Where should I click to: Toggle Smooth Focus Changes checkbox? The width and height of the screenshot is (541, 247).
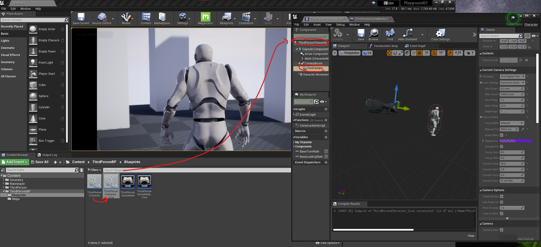click(x=502, y=146)
